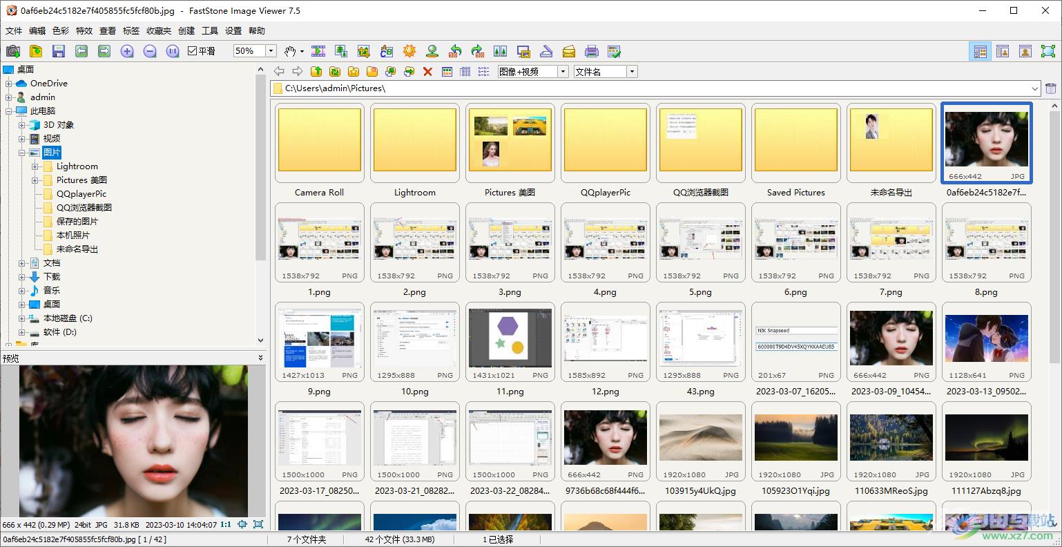Collapse the 图片 folder tree node
The image size is (1062, 547).
[22, 153]
